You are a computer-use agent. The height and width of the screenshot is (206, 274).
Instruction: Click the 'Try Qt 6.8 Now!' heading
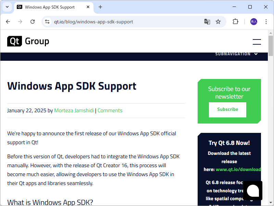pyautogui.click(x=229, y=143)
